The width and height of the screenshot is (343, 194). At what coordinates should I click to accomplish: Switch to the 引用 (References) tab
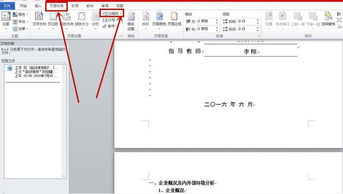(75, 6)
